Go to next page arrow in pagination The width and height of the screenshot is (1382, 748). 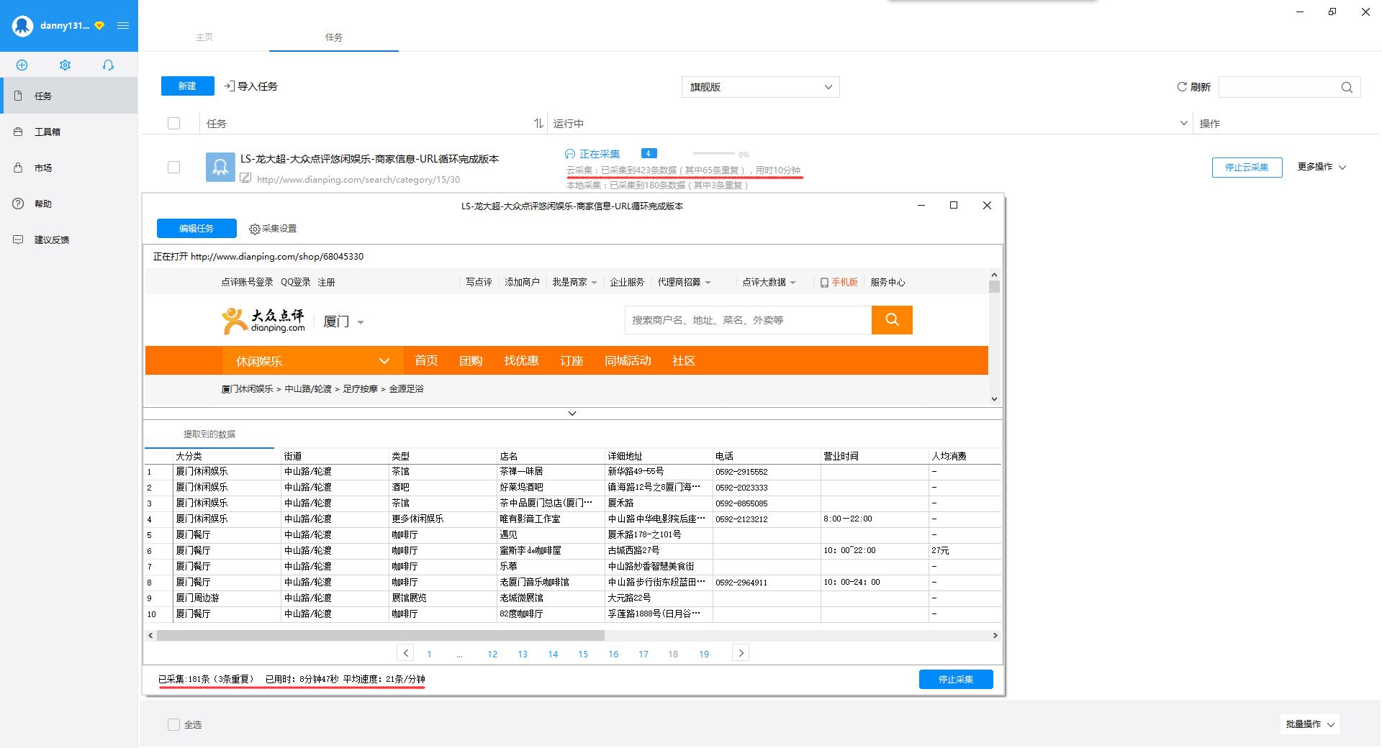[741, 653]
